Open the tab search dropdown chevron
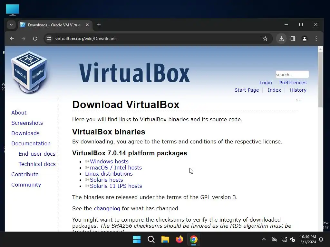The width and height of the screenshot is (330, 247). 11,25
